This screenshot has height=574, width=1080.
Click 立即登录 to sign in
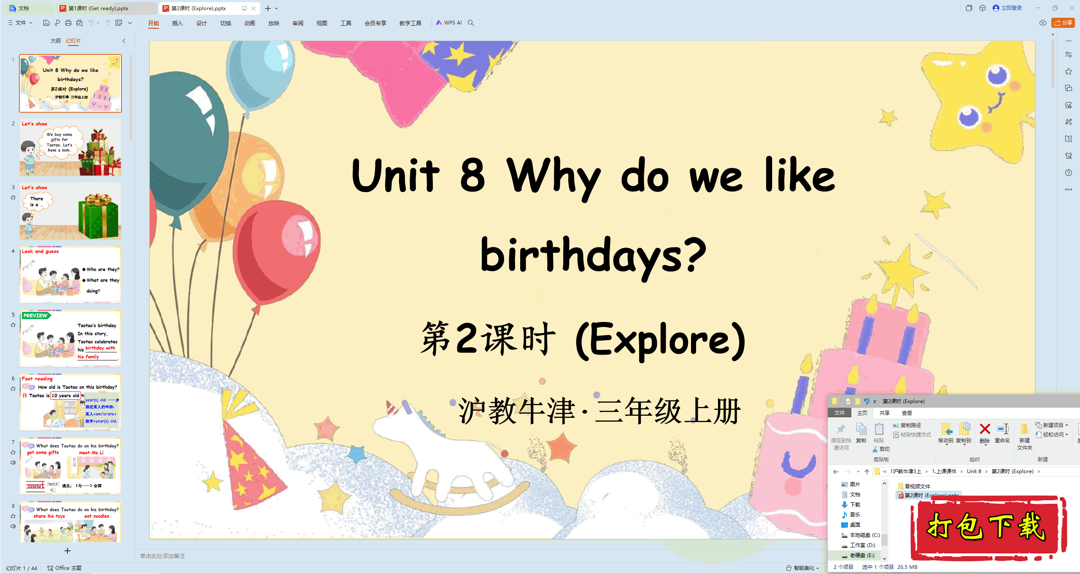[1007, 8]
